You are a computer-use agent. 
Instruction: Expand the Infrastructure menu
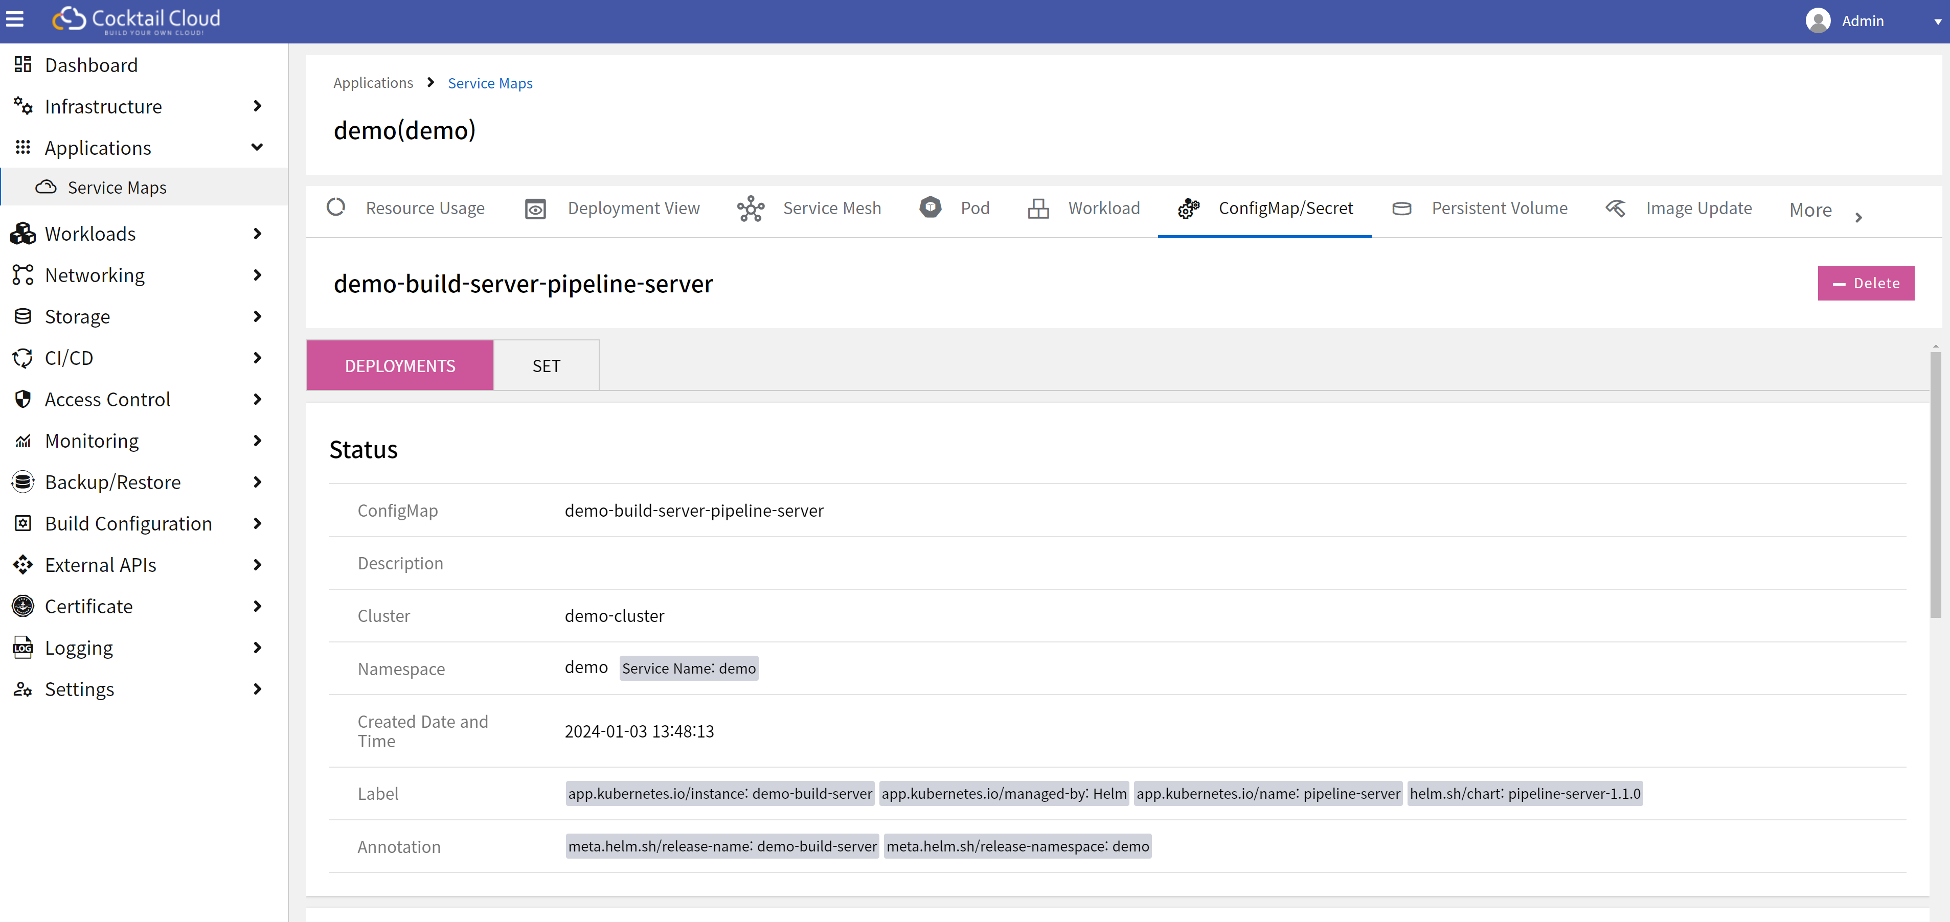(257, 107)
